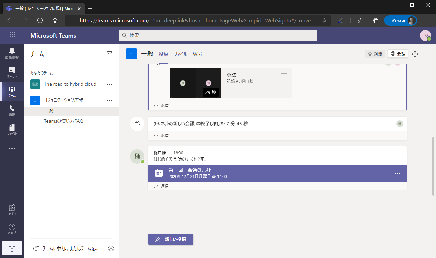The height and width of the screenshot is (258, 436).
Task: Open 第一回 会議のテスト more options
Action: click(x=397, y=173)
